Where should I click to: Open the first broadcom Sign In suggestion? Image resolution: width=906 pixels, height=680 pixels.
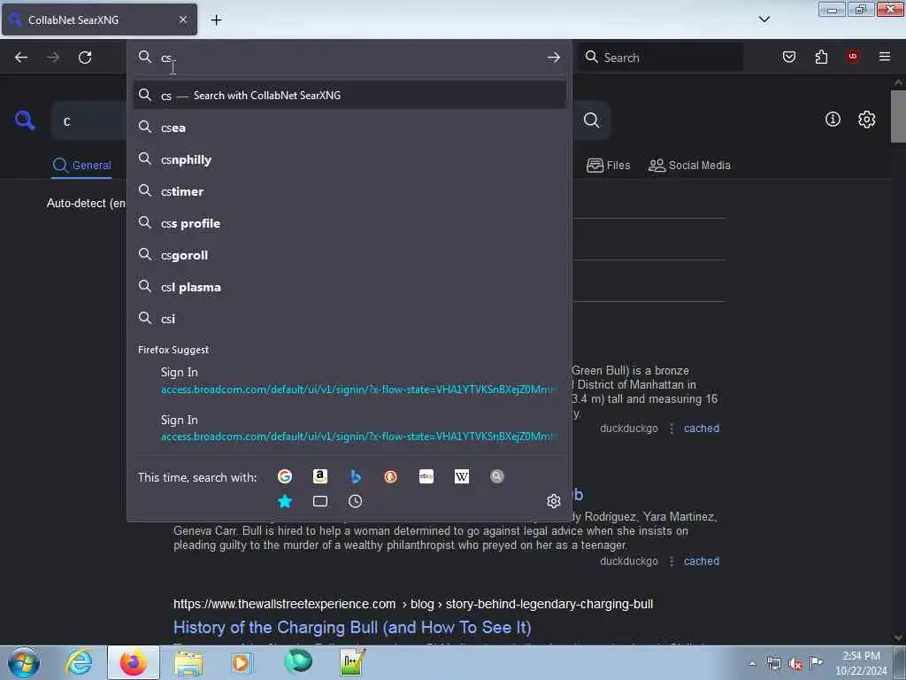(349, 381)
